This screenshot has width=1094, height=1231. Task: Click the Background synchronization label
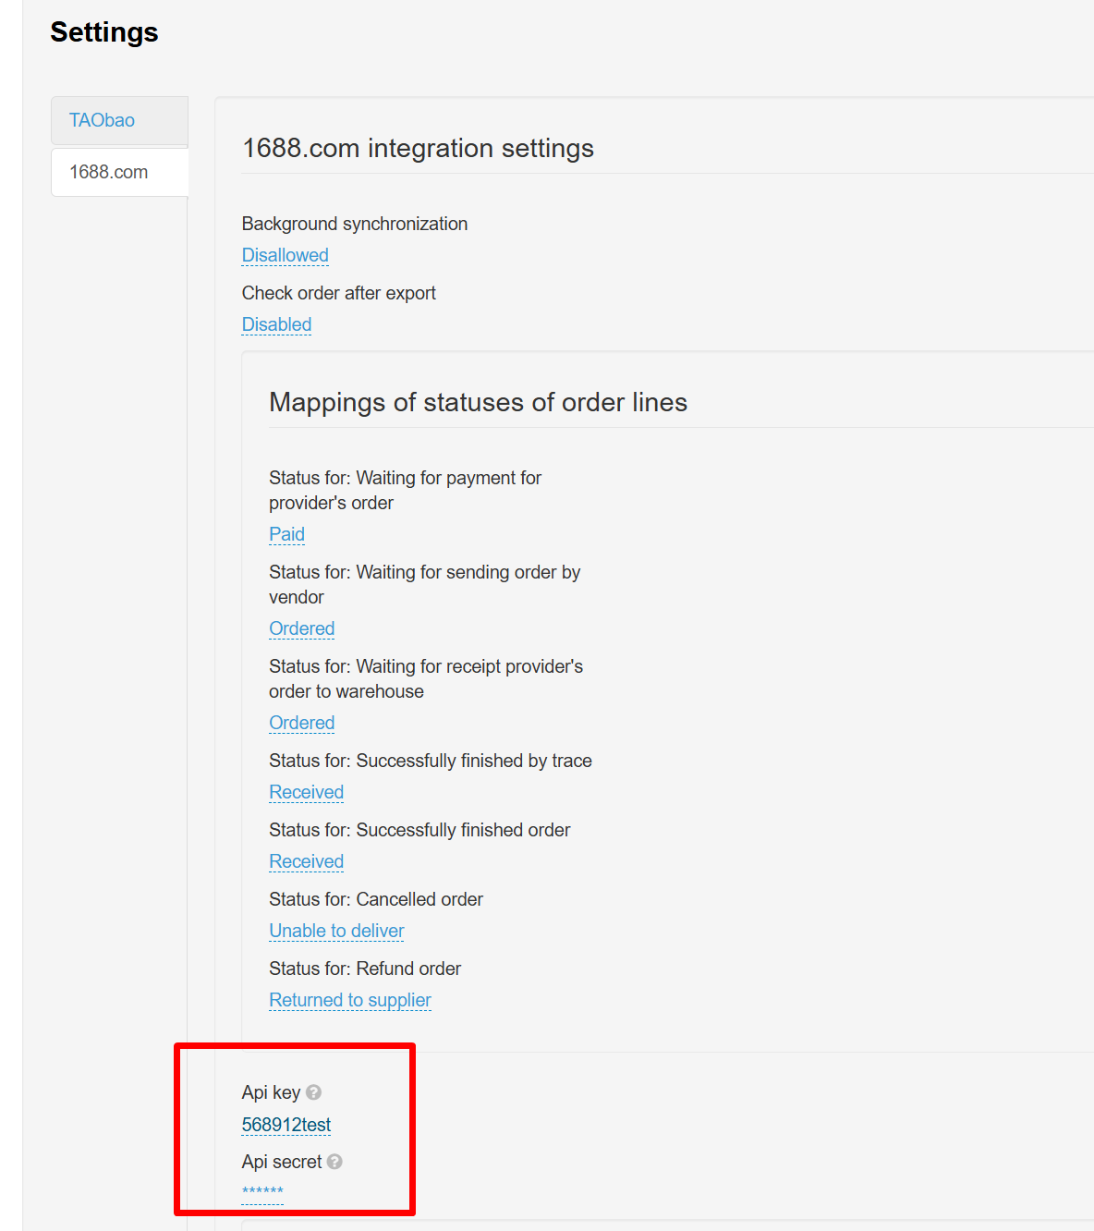tap(354, 224)
